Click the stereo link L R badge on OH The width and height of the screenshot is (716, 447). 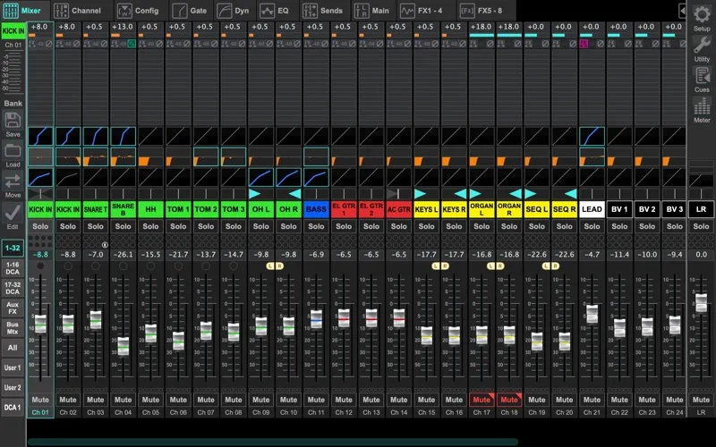tap(275, 266)
